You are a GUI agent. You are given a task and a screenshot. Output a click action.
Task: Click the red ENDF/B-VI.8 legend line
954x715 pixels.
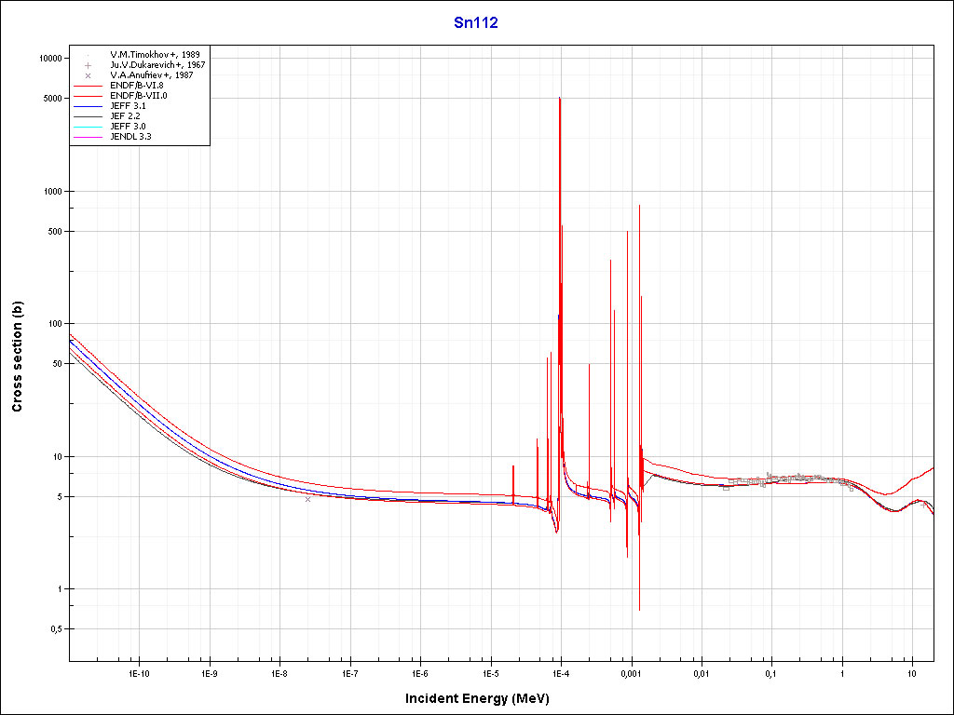tap(88, 86)
